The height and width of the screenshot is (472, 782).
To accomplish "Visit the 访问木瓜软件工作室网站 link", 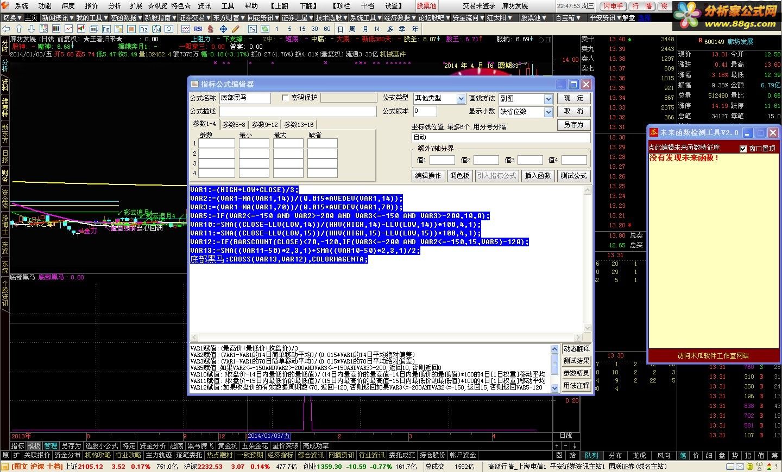I will (x=712, y=356).
